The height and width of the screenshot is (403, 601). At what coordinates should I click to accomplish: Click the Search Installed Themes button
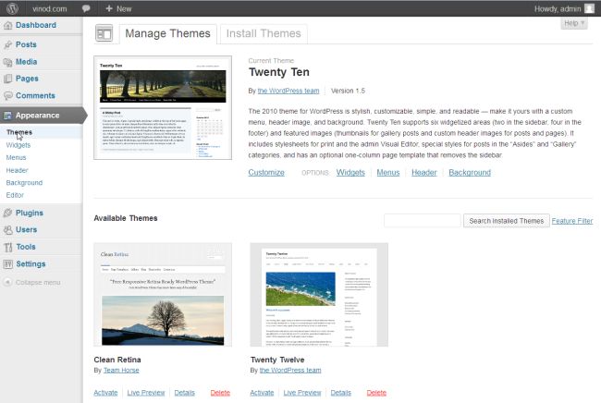point(507,221)
